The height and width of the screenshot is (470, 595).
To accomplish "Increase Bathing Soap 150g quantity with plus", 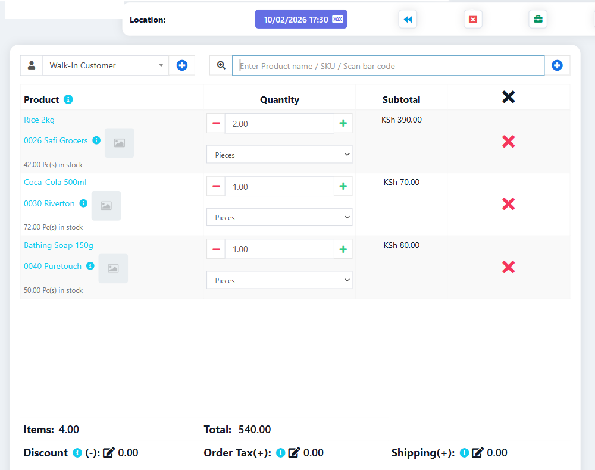I will point(343,249).
